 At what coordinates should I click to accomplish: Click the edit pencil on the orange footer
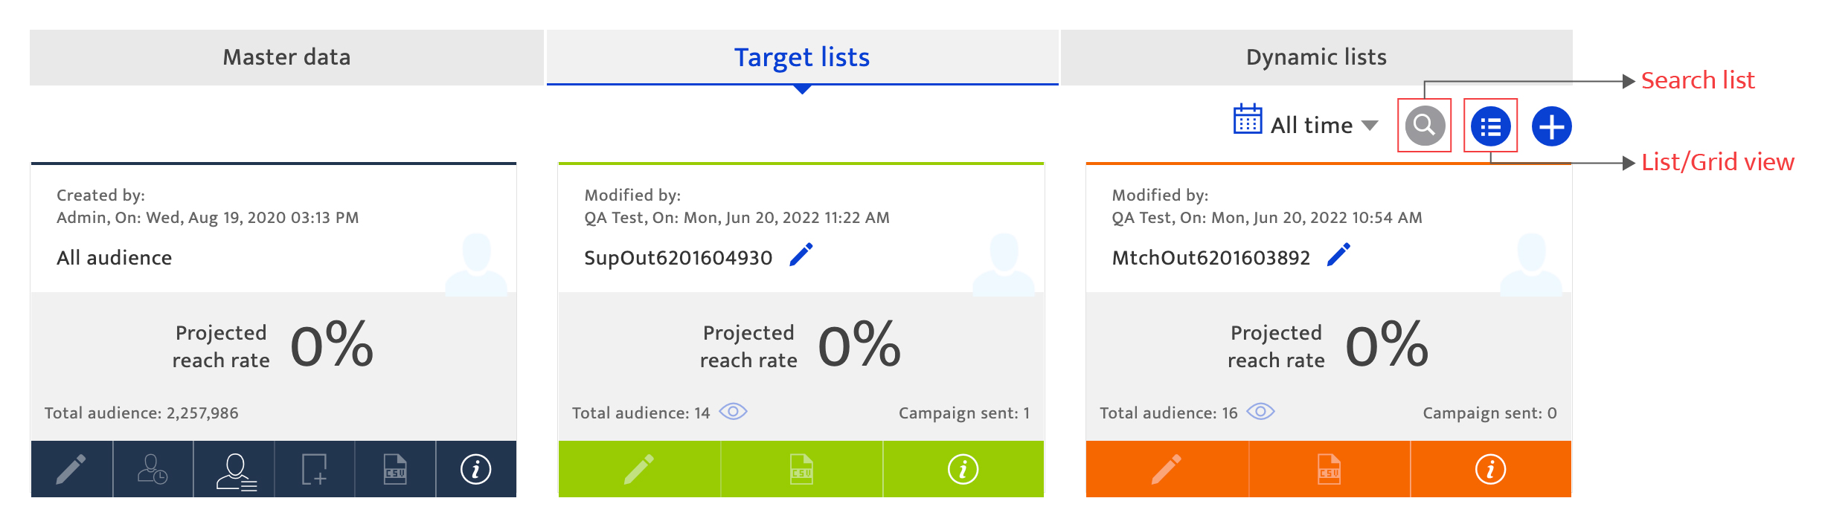coord(1167,469)
